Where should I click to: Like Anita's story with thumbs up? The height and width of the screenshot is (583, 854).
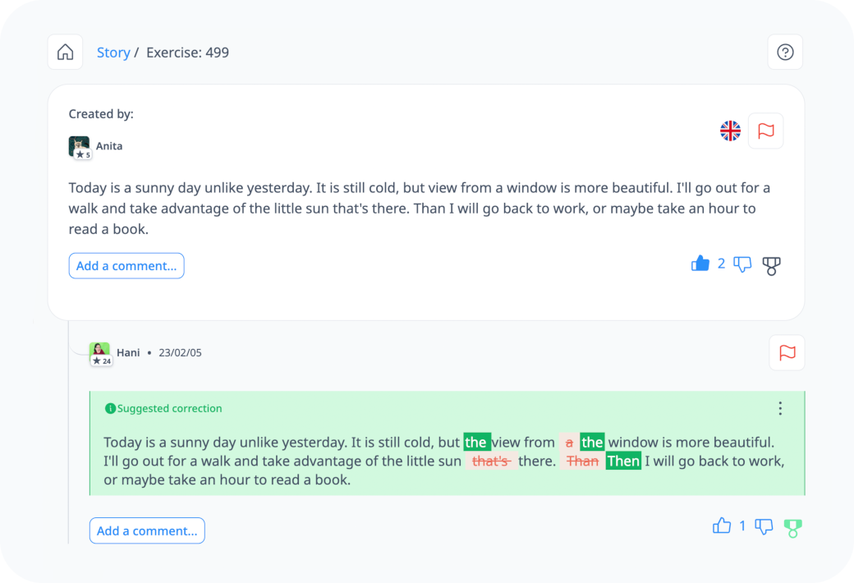[x=700, y=264]
